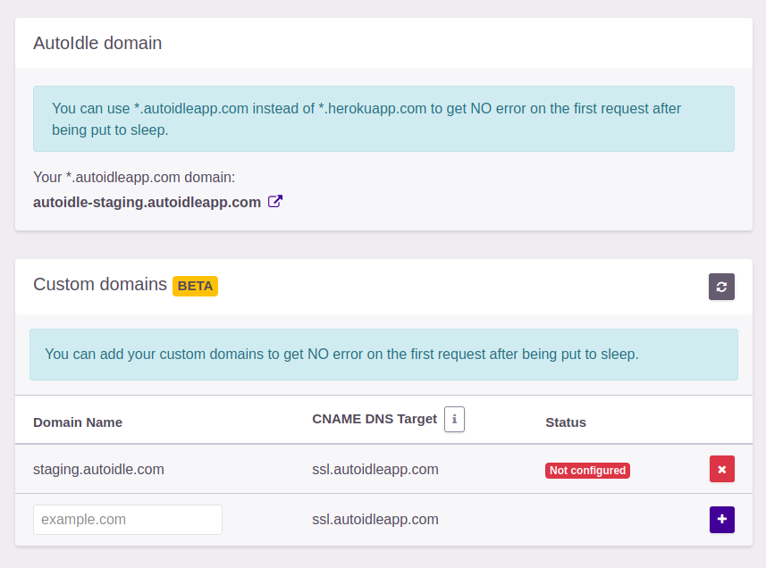Click the Status column header
The height and width of the screenshot is (568, 766).
[x=566, y=422]
